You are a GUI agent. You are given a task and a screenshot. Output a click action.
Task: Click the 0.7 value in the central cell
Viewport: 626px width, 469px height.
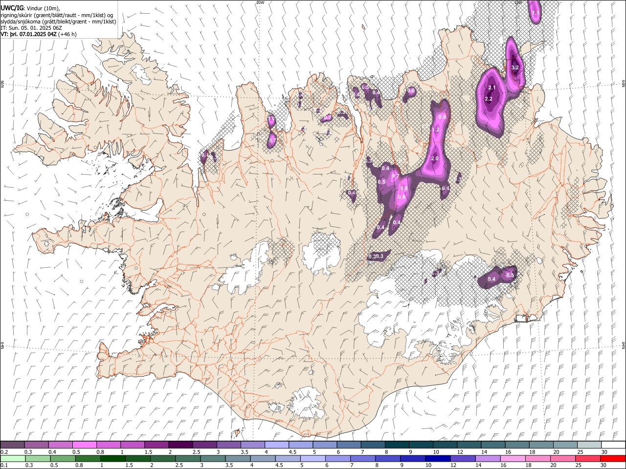point(396,176)
